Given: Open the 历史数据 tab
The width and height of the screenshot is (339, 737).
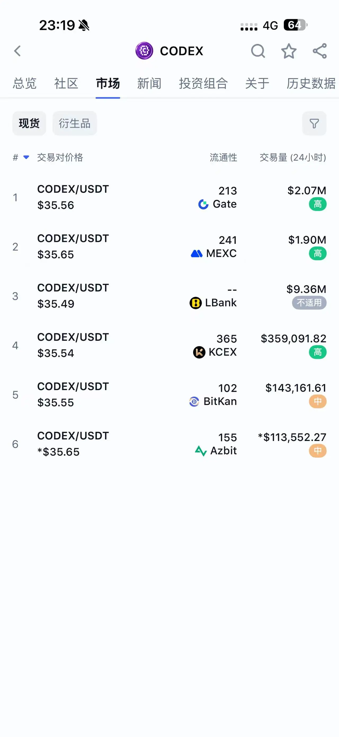Looking at the screenshot, I should [311, 83].
